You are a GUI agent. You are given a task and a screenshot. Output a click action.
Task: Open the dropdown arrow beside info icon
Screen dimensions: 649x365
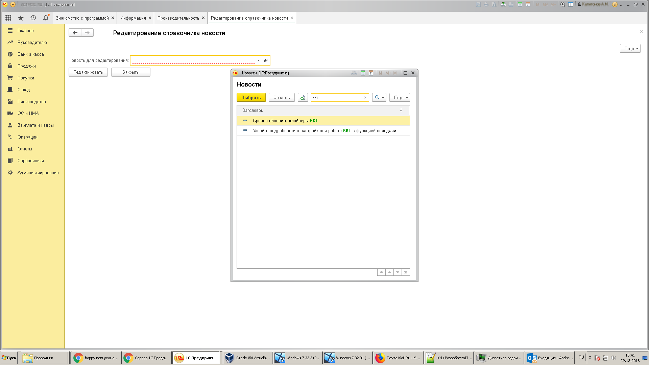(621, 5)
